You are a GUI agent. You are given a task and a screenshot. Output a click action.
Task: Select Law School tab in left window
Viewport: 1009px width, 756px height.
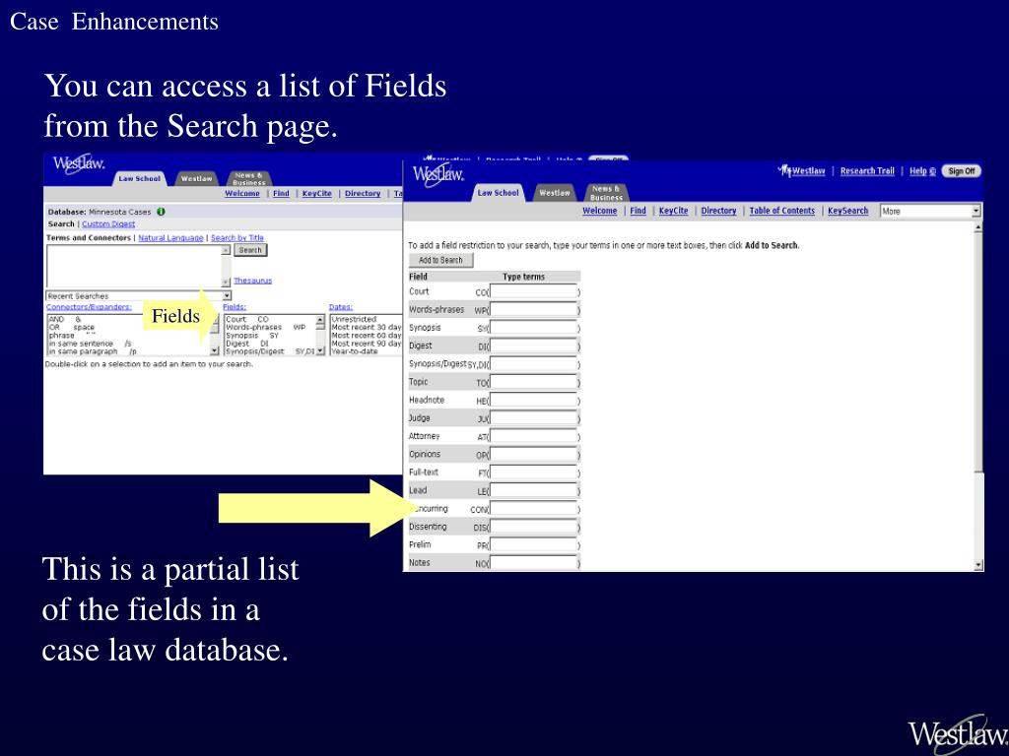click(140, 179)
